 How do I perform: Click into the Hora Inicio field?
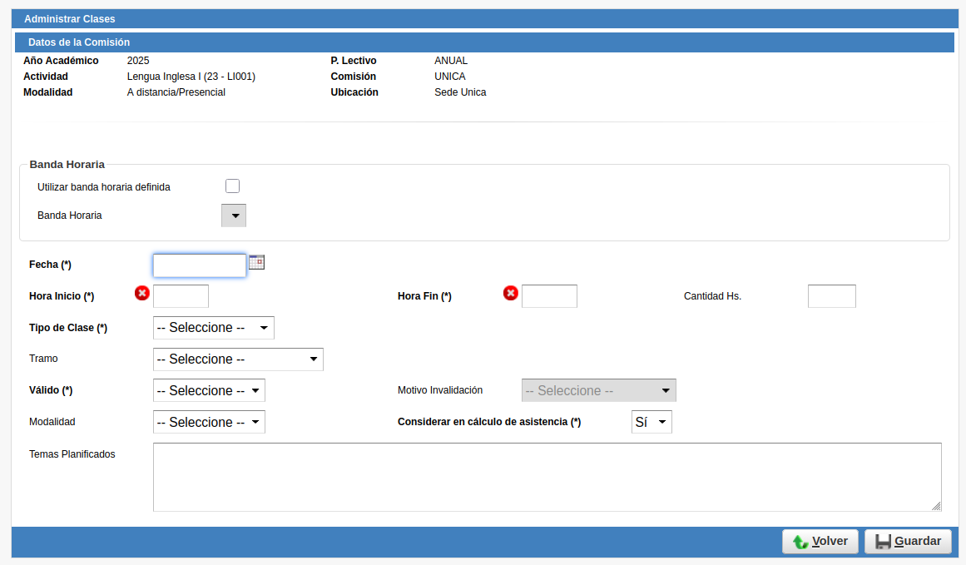pos(181,296)
